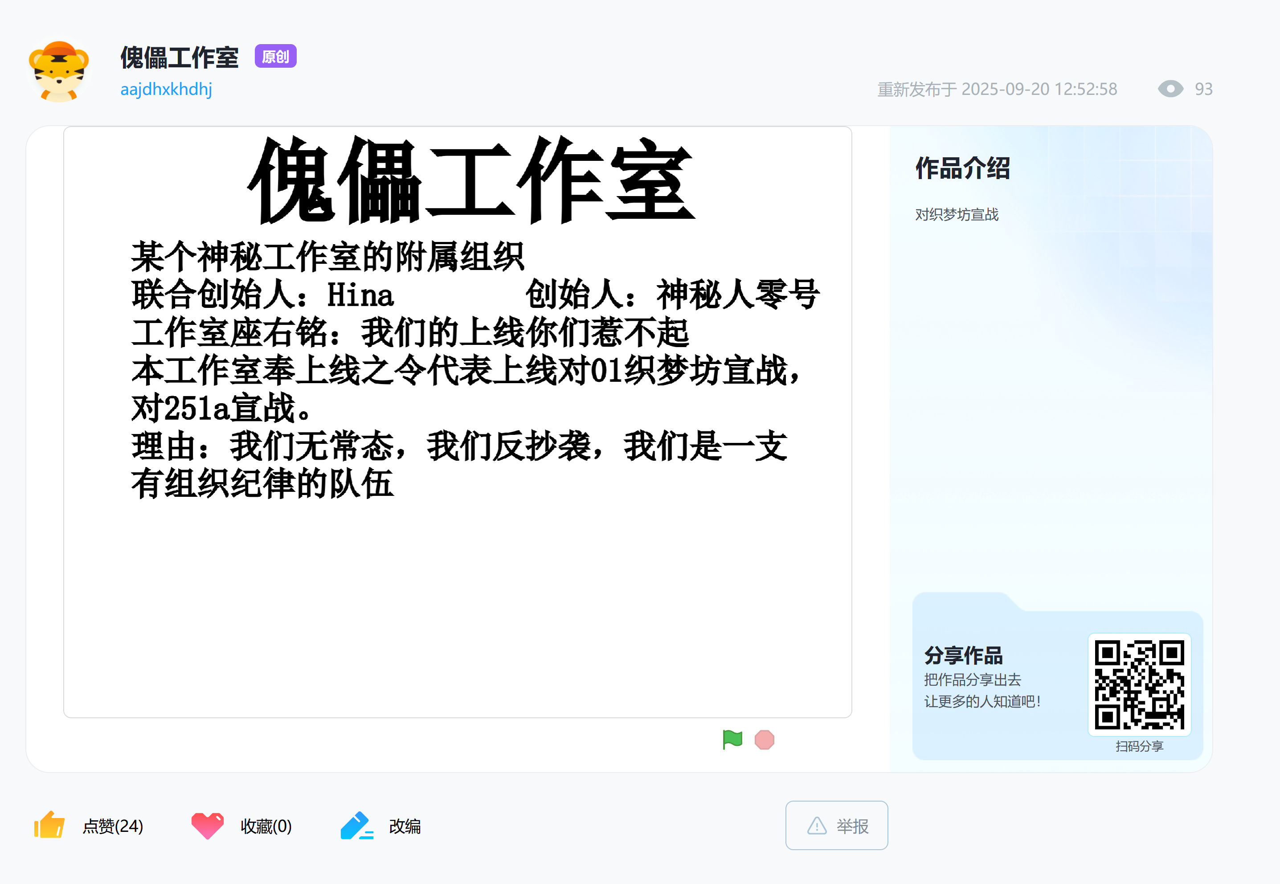Image resolution: width=1280 pixels, height=884 pixels.
Task: Stop the project with the red stop button
Action: pos(765,740)
